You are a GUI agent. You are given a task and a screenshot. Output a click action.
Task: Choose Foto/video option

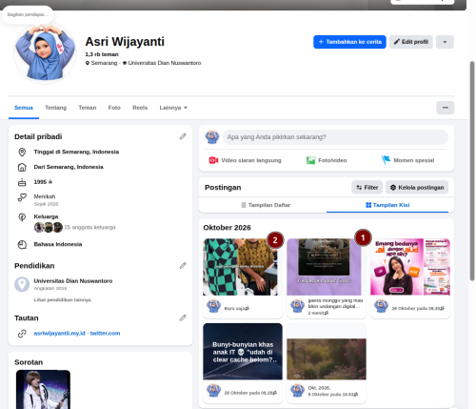click(327, 160)
